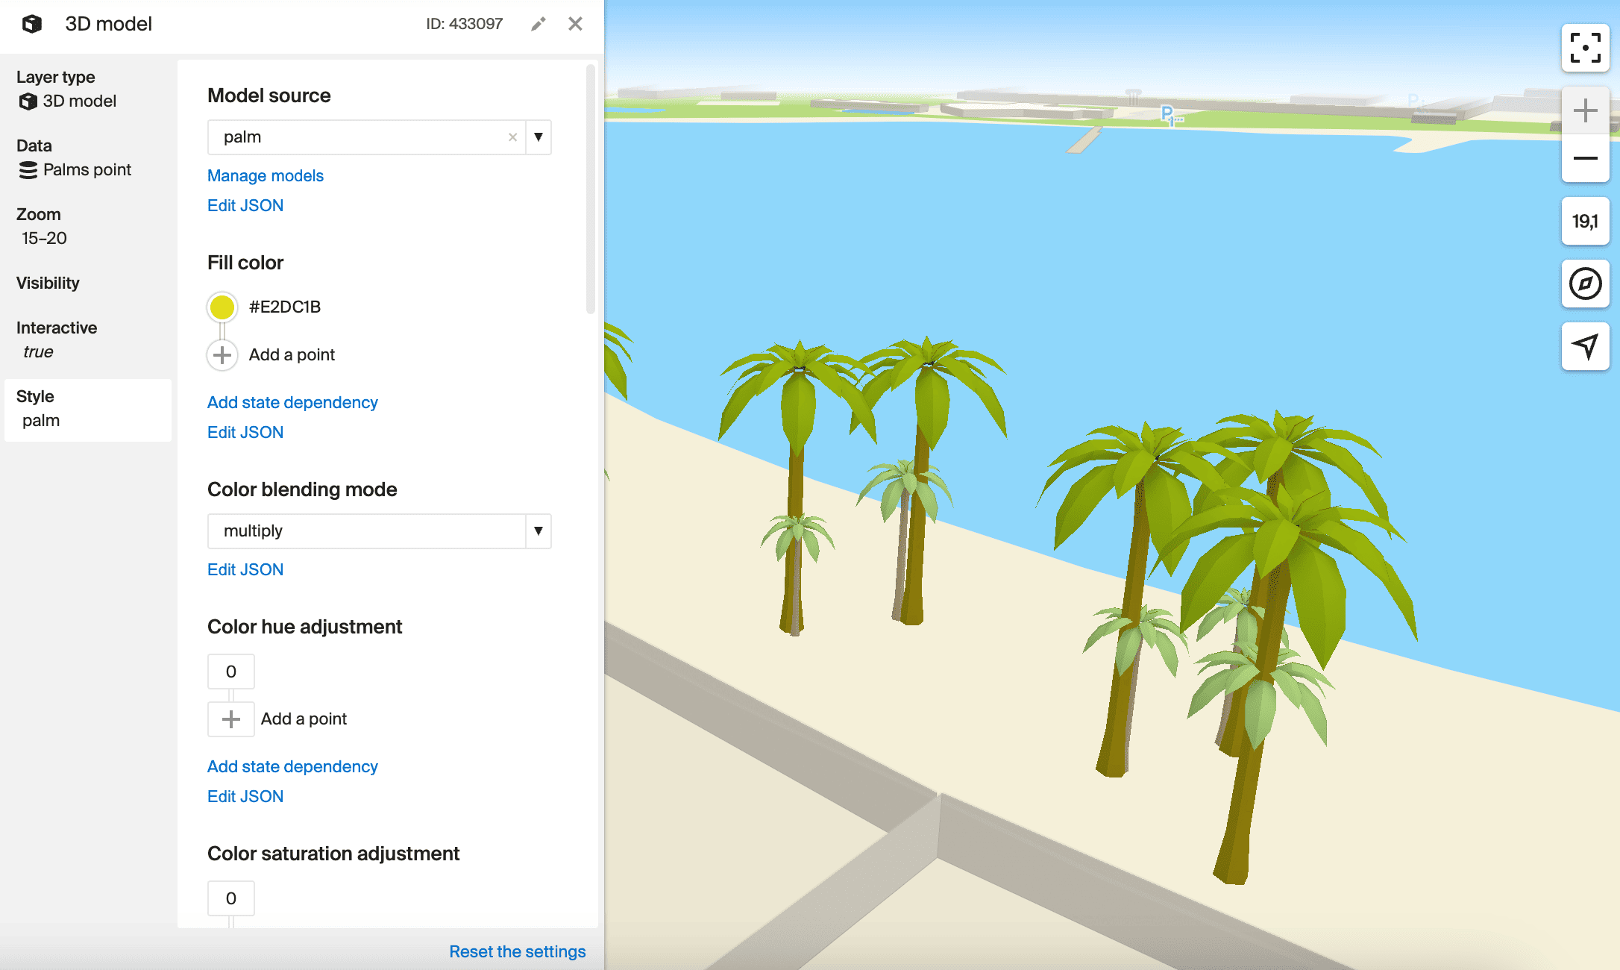Add a point under hue adjustment
1620x970 pixels.
(231, 719)
